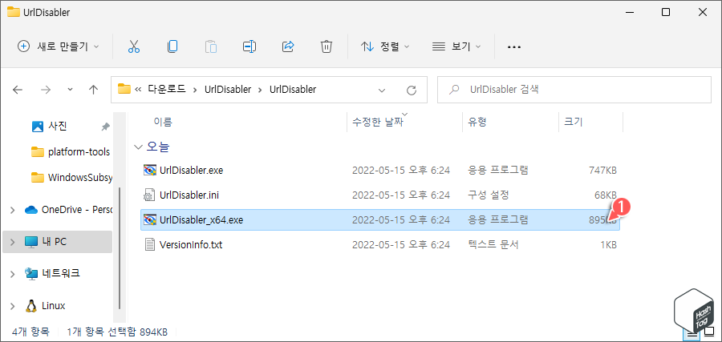Click 1KB size of VersionInfo.txt

608,244
